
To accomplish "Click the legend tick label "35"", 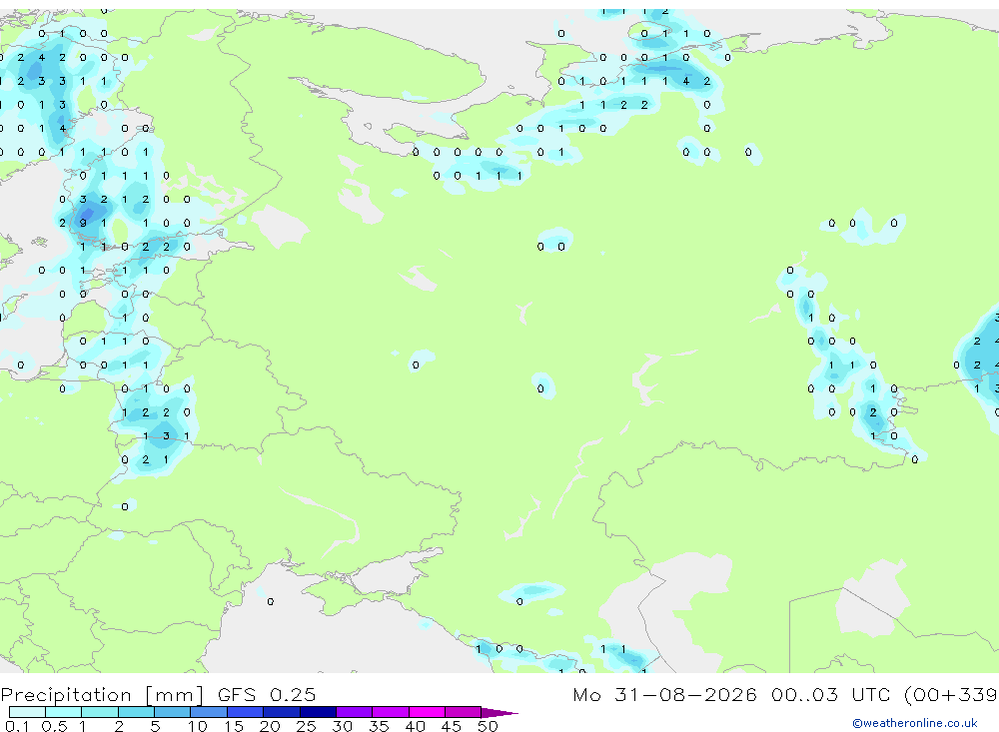I will click(379, 726).
